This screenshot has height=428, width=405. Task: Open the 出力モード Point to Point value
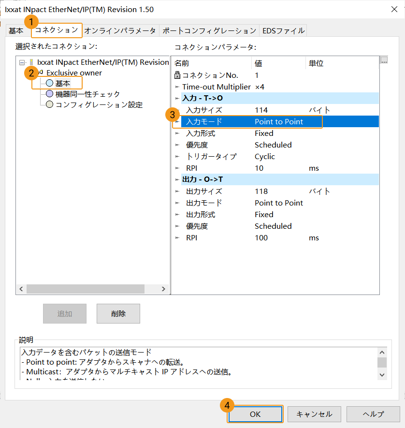[x=279, y=203]
